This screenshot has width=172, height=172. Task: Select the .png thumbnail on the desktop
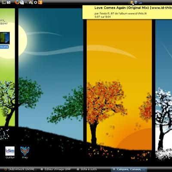(5, 38)
